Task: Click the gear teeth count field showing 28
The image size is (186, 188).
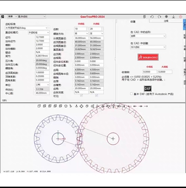Action: 95,29
